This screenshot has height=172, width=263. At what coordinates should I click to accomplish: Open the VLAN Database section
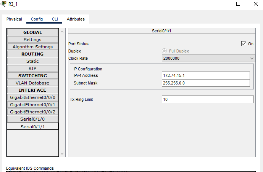point(32,83)
